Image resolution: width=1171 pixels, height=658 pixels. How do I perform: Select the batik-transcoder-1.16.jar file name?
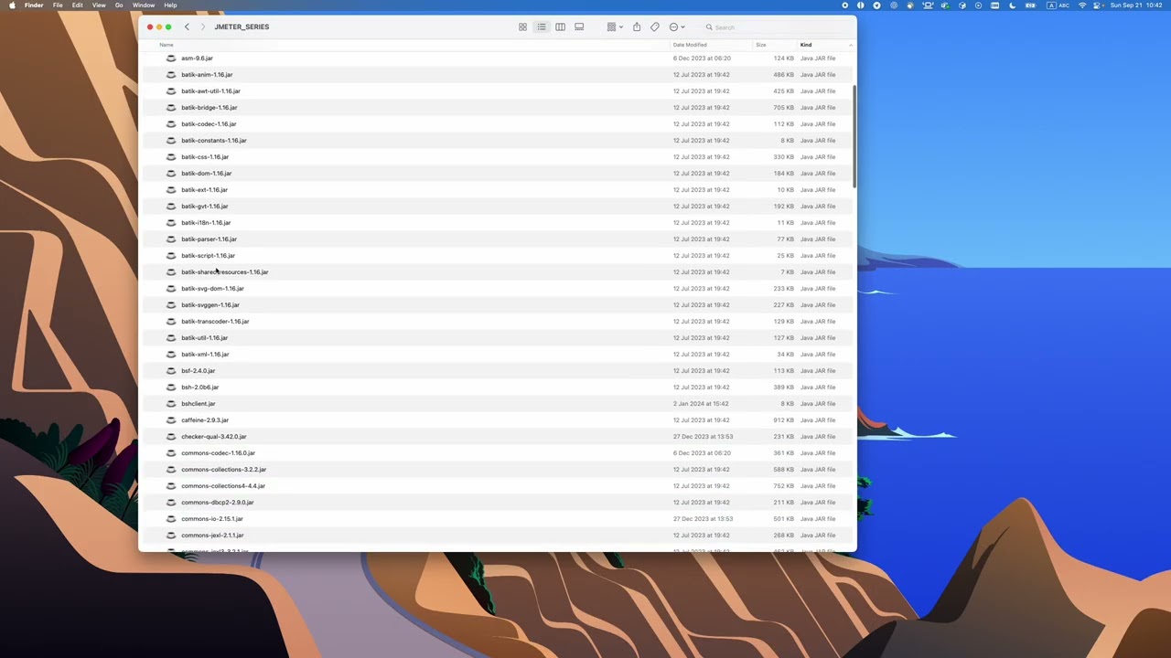pos(215,322)
